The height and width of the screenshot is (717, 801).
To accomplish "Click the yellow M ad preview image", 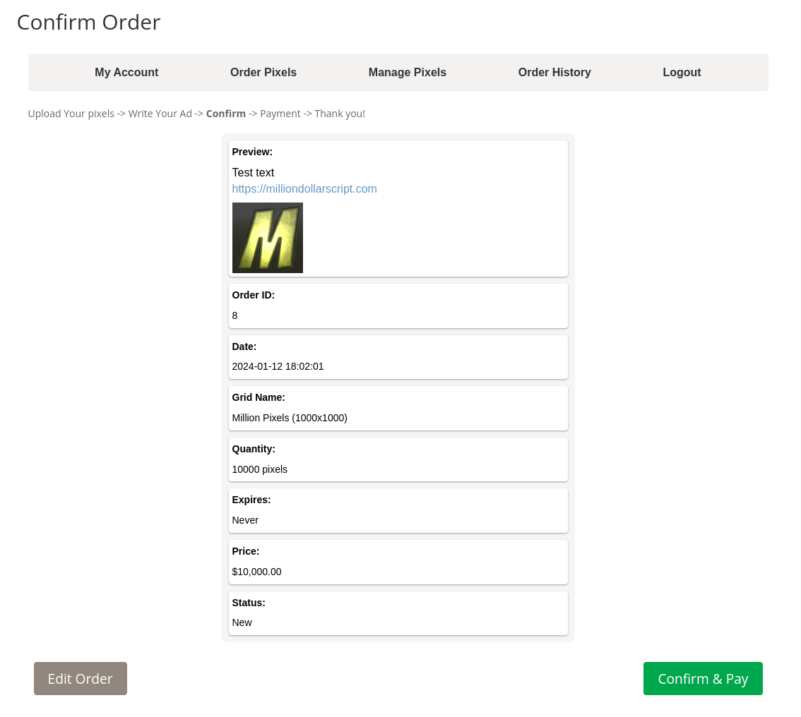I will coord(268,238).
